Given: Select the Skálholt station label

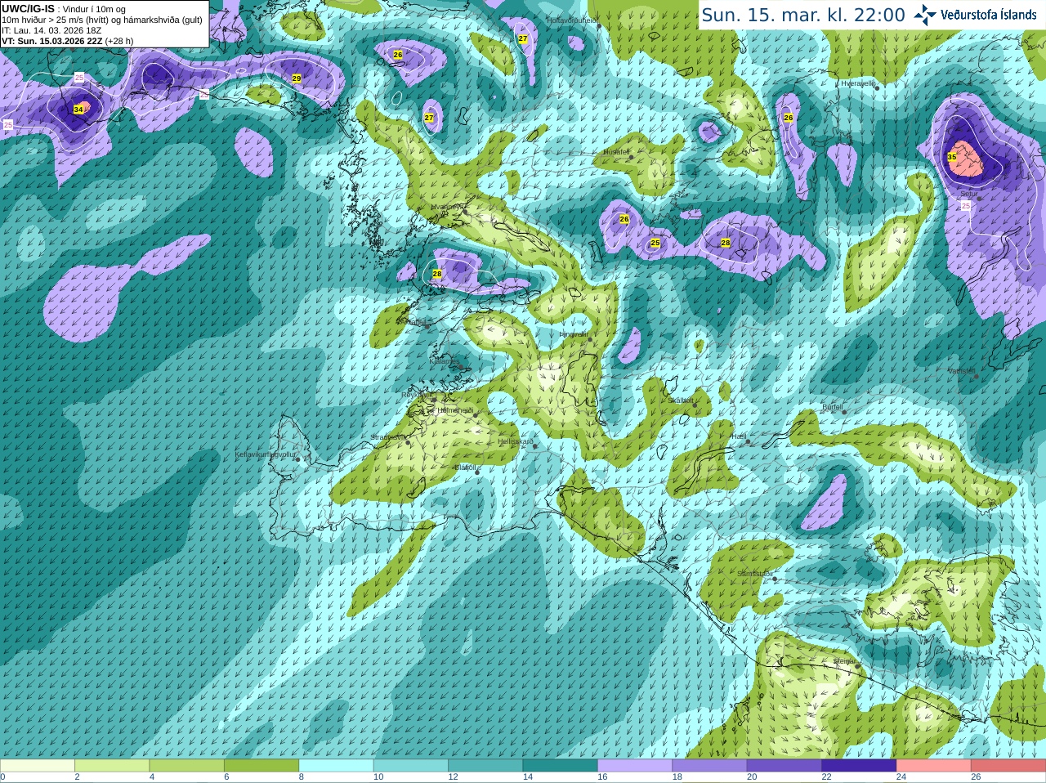Looking at the screenshot, I should 681,400.
